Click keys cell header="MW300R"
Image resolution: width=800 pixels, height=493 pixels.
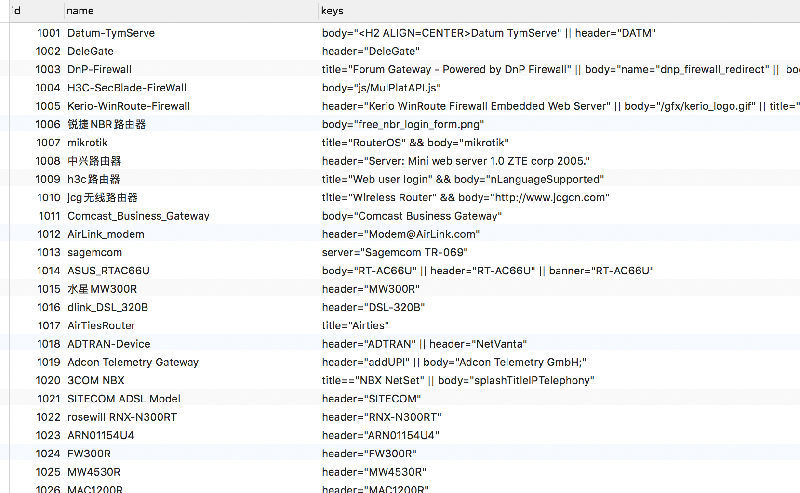click(560, 289)
